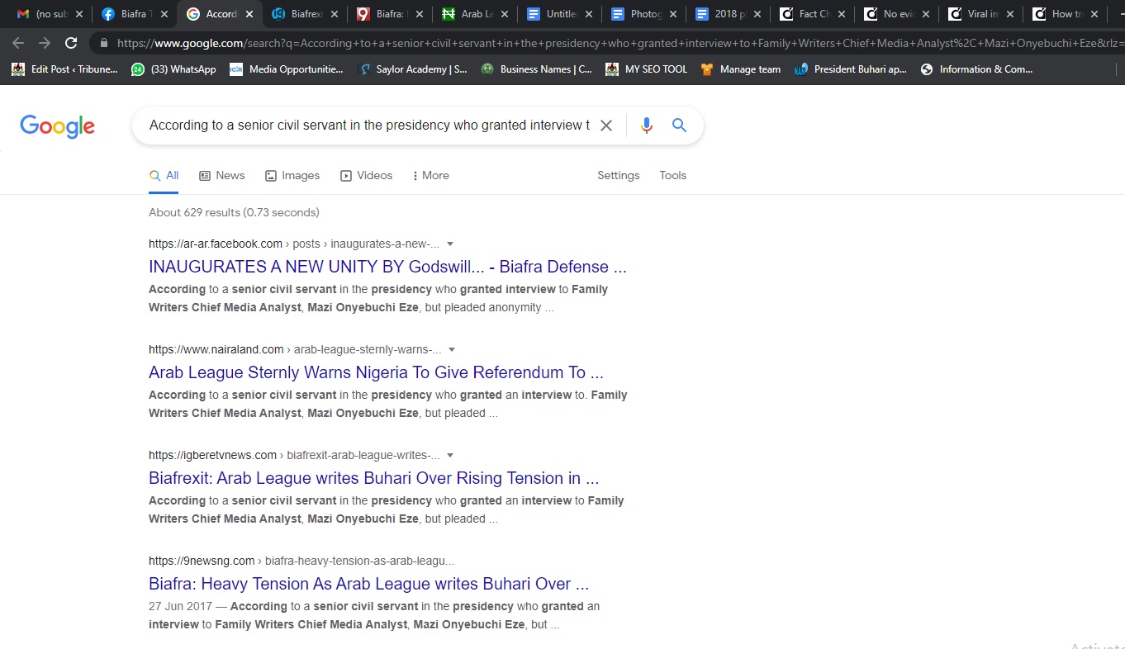Open Edit Post Tribune bookmark
The width and height of the screenshot is (1125, 649).
[64, 69]
